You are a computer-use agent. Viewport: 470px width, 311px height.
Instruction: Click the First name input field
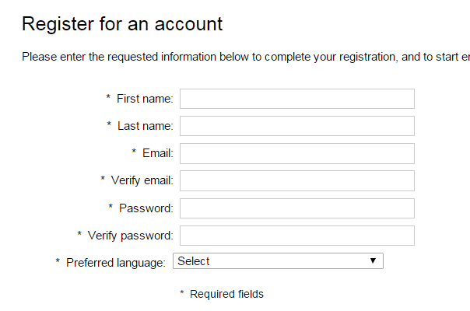click(296, 99)
